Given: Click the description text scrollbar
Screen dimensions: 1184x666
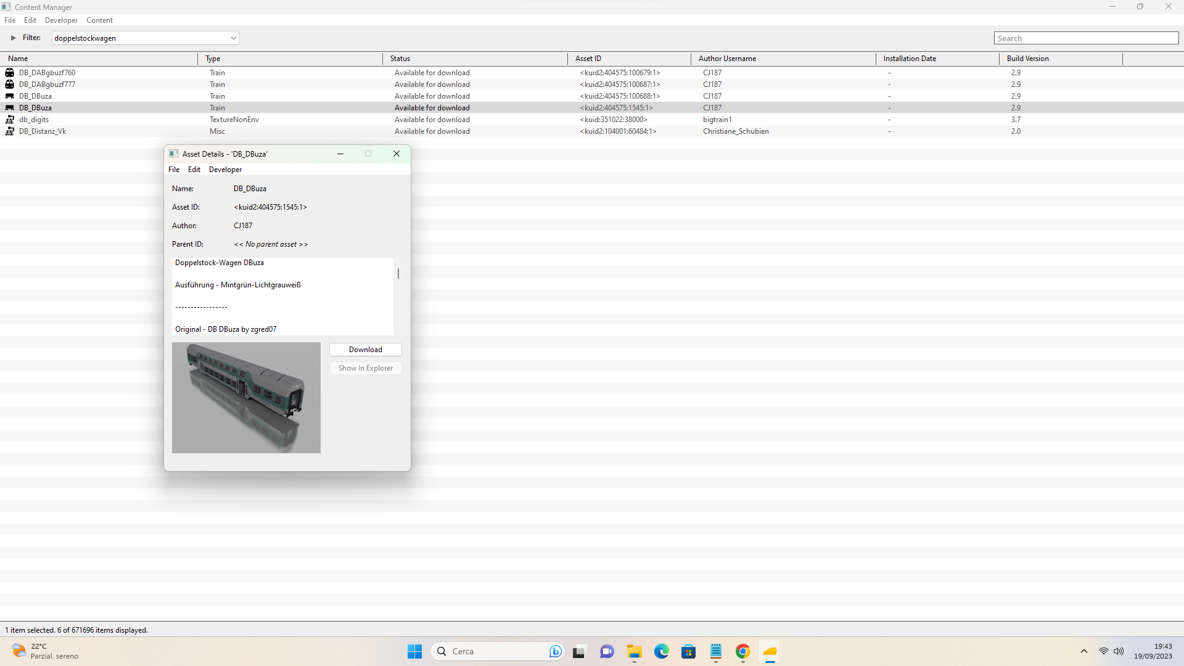Looking at the screenshot, I should pos(398,273).
